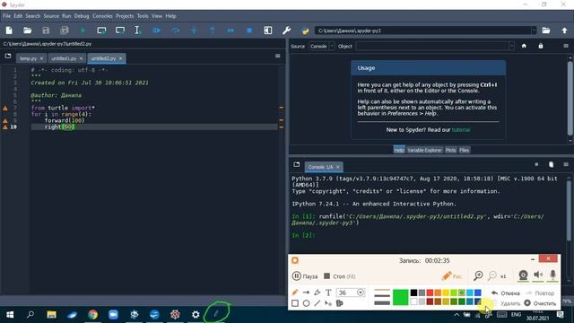Switch to the untitled1.py editor tab
Image resolution: width=574 pixels, height=323 pixels.
coord(64,58)
